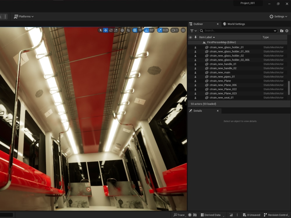291x218 pixels.
Task: Toggle pin for ctrain_new_seat_01 row
Action: click(195, 98)
